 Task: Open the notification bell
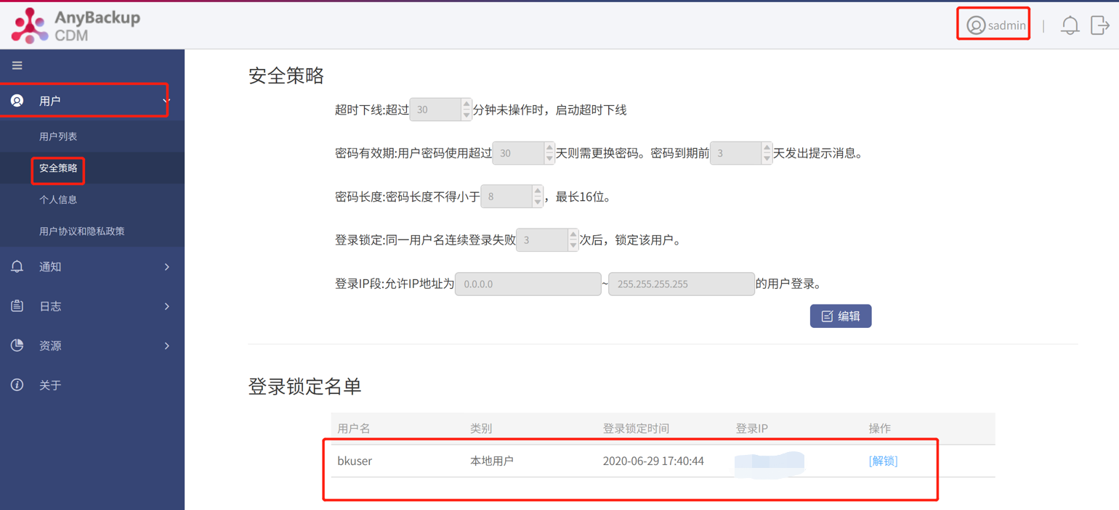(x=1070, y=24)
